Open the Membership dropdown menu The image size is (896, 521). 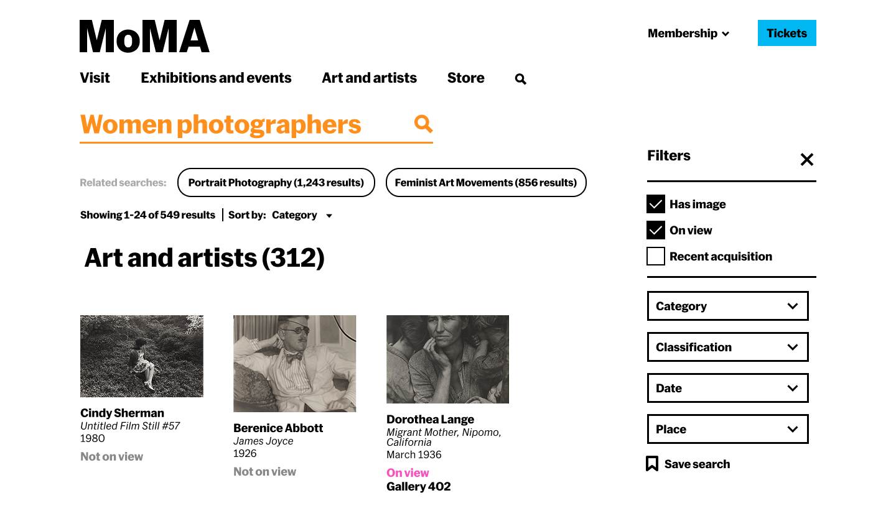(688, 34)
